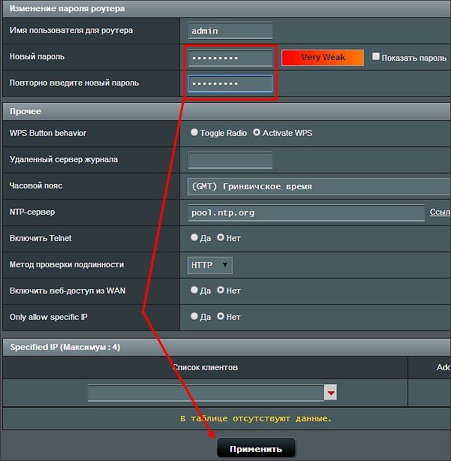This screenshot has height=461, width=451.
Task: Click the В таблице отсутствуют данные message
Action: (x=256, y=418)
